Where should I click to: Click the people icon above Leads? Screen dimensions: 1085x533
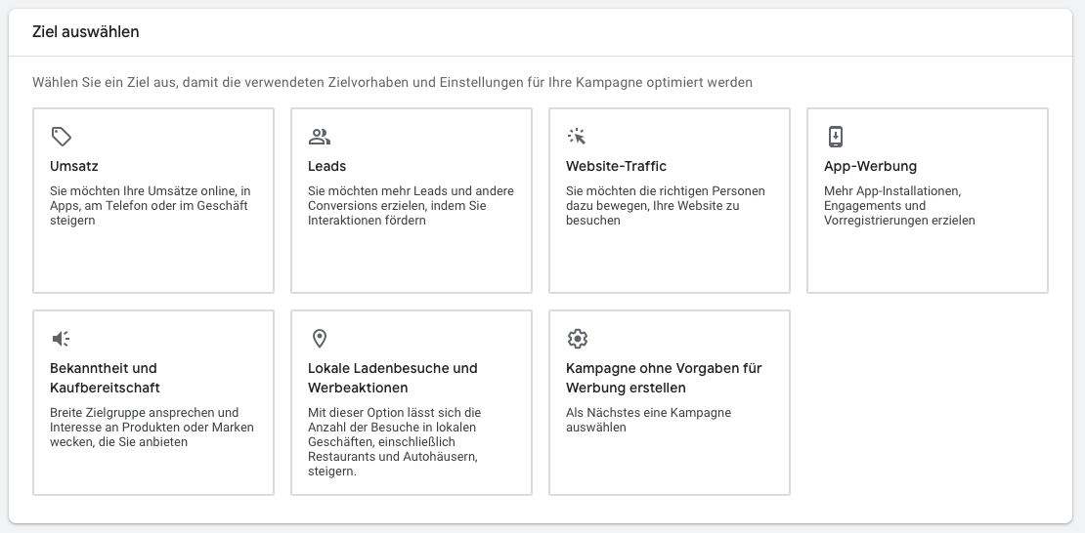point(319,137)
